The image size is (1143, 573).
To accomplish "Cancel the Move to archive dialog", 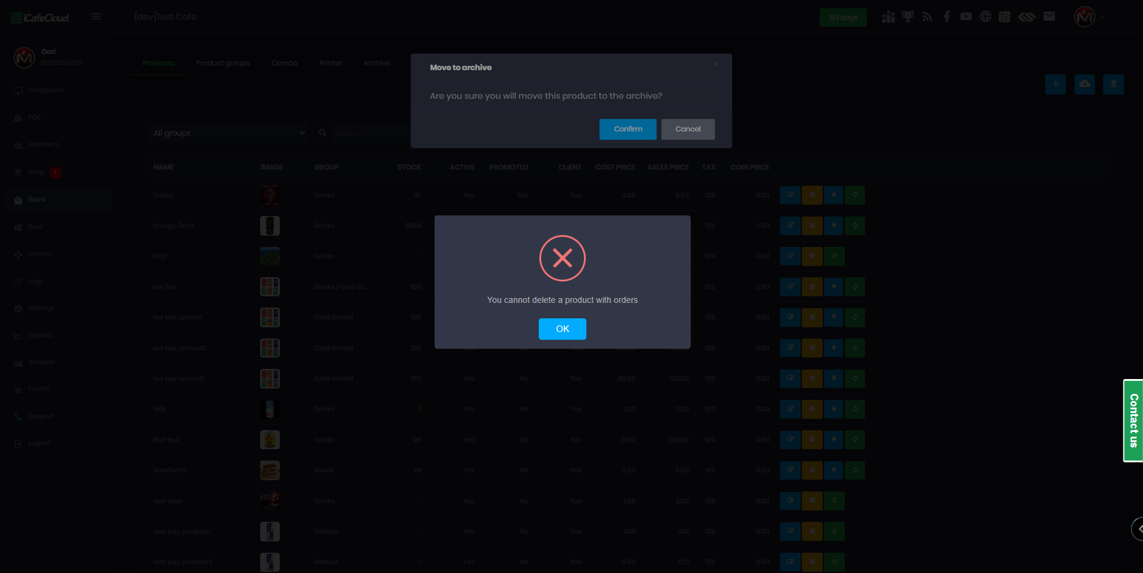I will pyautogui.click(x=688, y=129).
